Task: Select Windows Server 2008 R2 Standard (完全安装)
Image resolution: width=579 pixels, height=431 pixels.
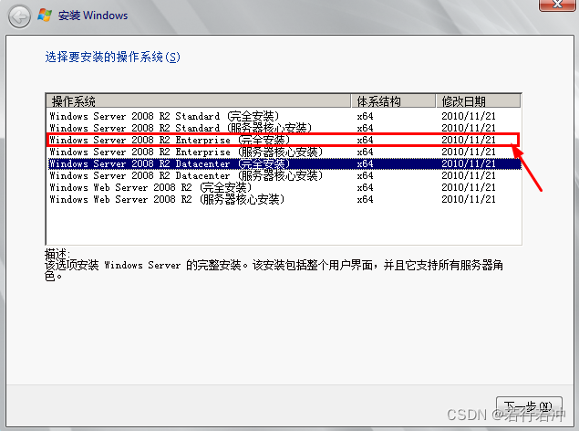Action: [x=284, y=116]
